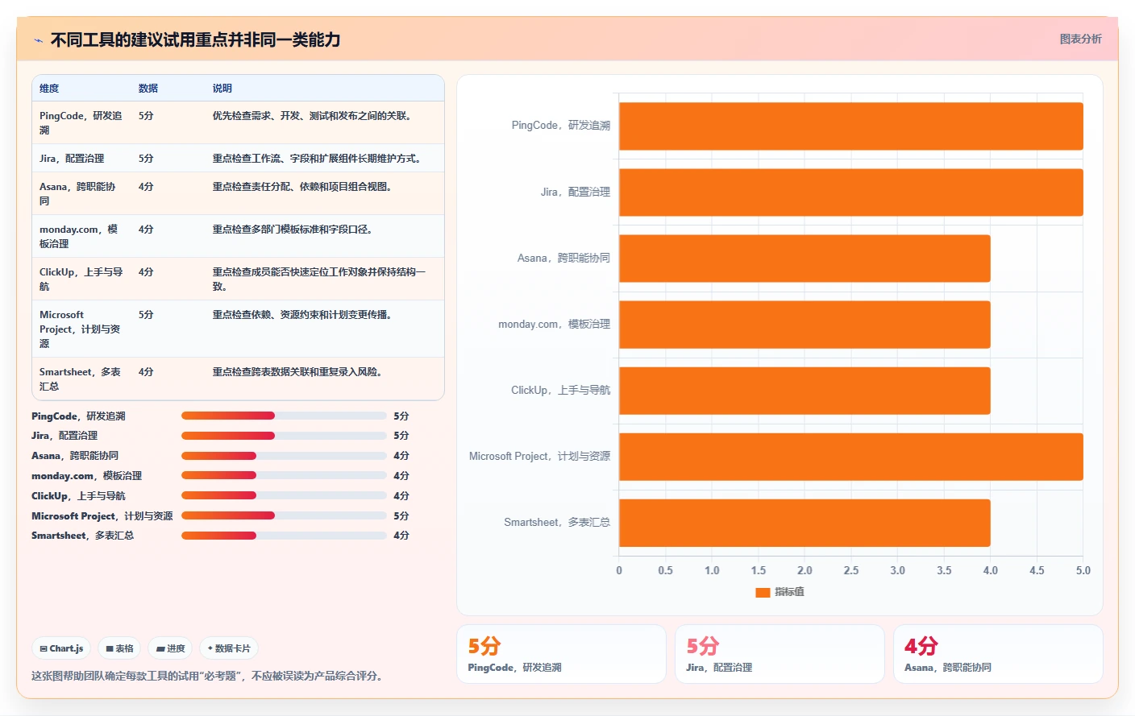The width and height of the screenshot is (1135, 716).
Task: Click the Smartsheet y-axis label in chart
Action: click(557, 523)
